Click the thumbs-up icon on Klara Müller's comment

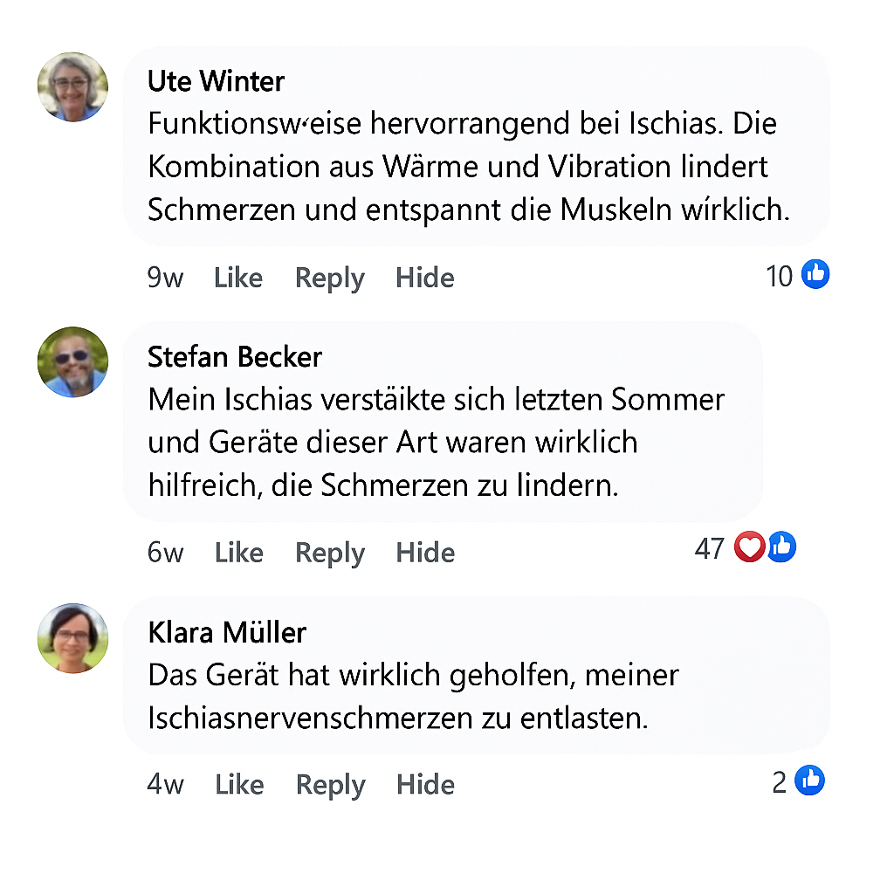point(810,780)
